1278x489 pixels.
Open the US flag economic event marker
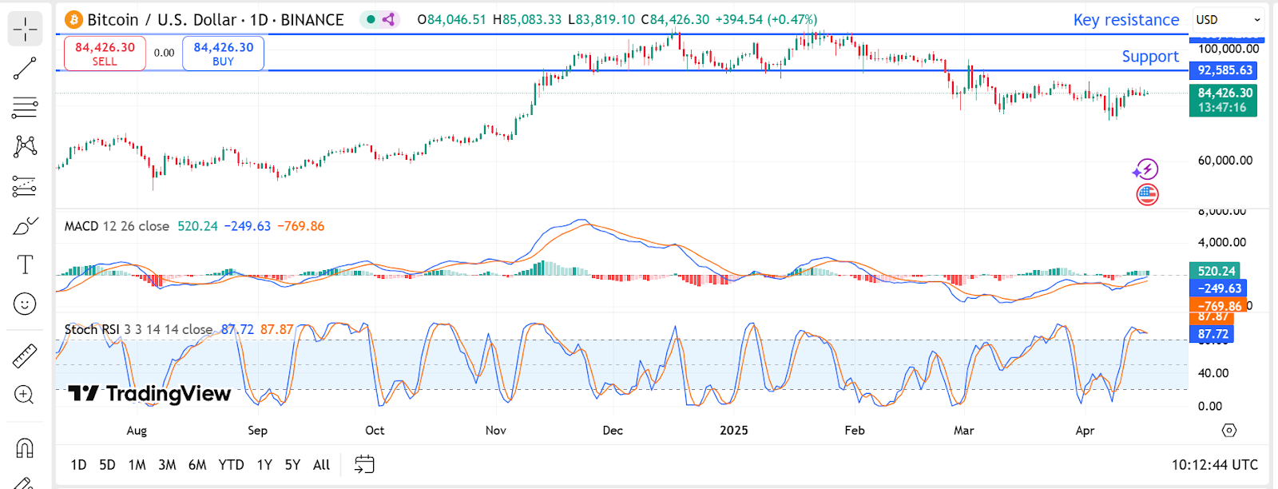1147,194
